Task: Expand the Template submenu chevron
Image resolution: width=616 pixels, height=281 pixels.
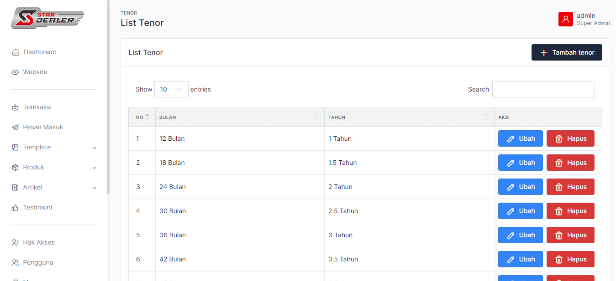Action: click(94, 148)
